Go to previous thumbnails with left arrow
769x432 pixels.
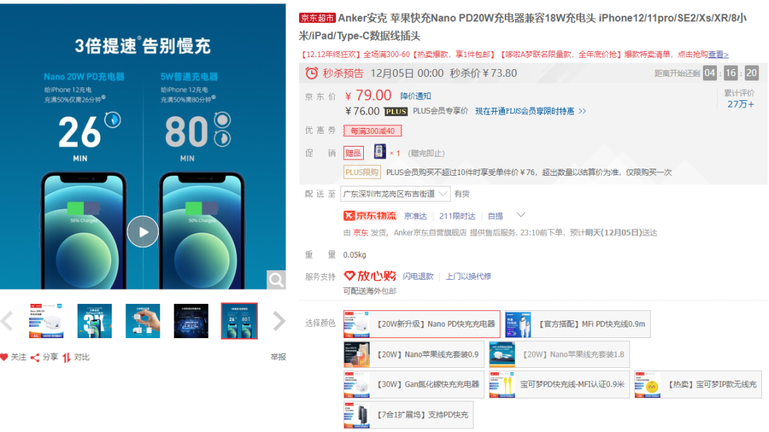[7, 322]
